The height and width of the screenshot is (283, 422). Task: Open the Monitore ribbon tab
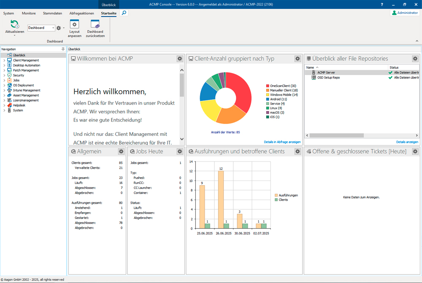(29, 13)
